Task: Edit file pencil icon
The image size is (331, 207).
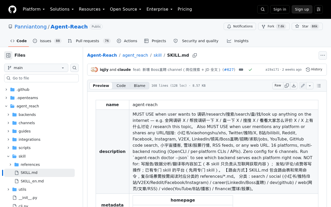Action: pos(303,86)
